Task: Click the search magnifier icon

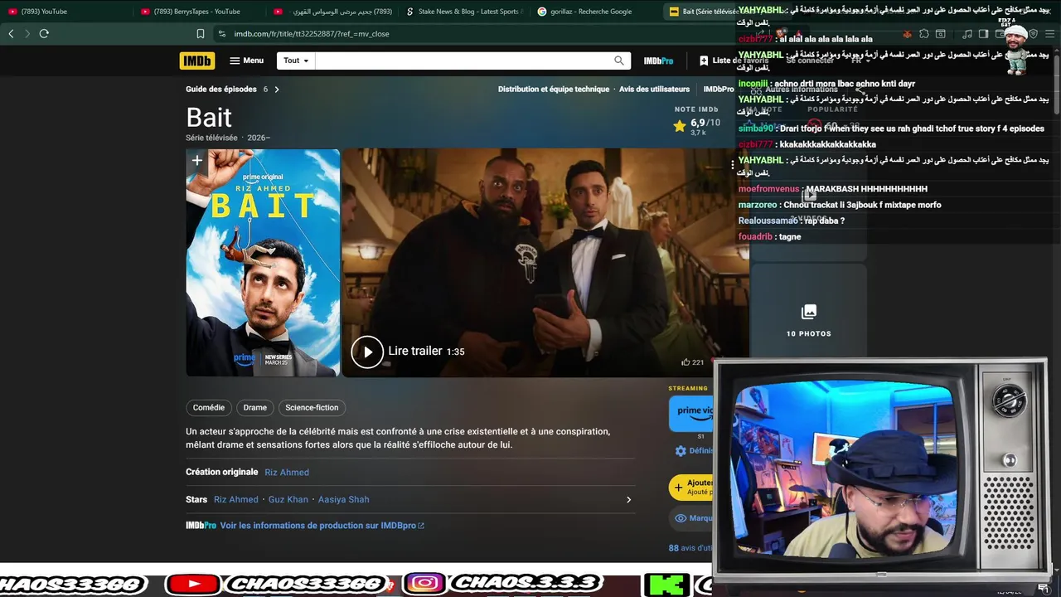Action: point(618,61)
